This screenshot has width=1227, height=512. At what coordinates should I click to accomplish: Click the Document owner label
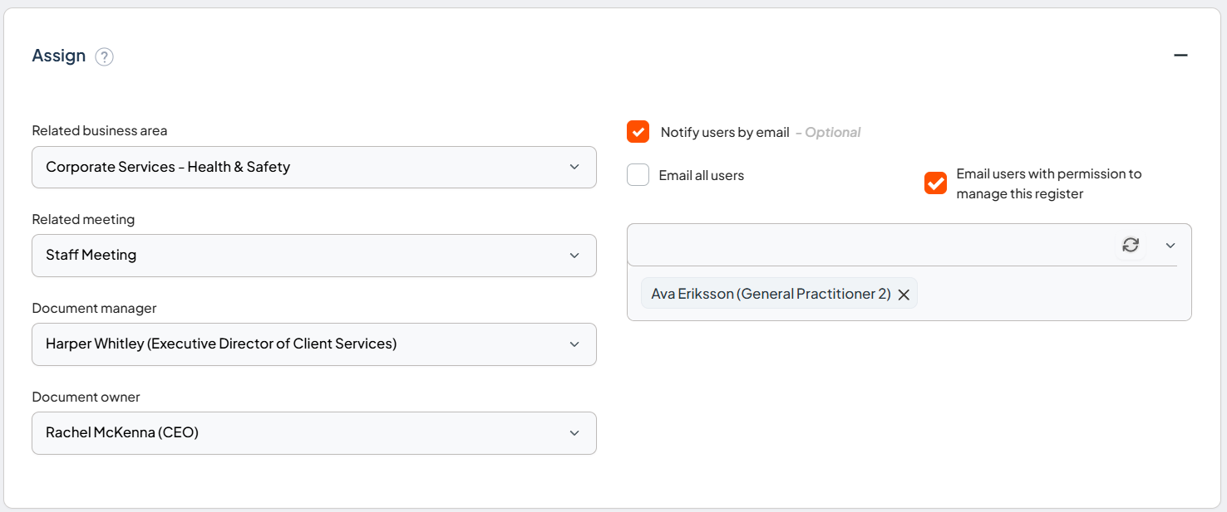[x=86, y=397]
